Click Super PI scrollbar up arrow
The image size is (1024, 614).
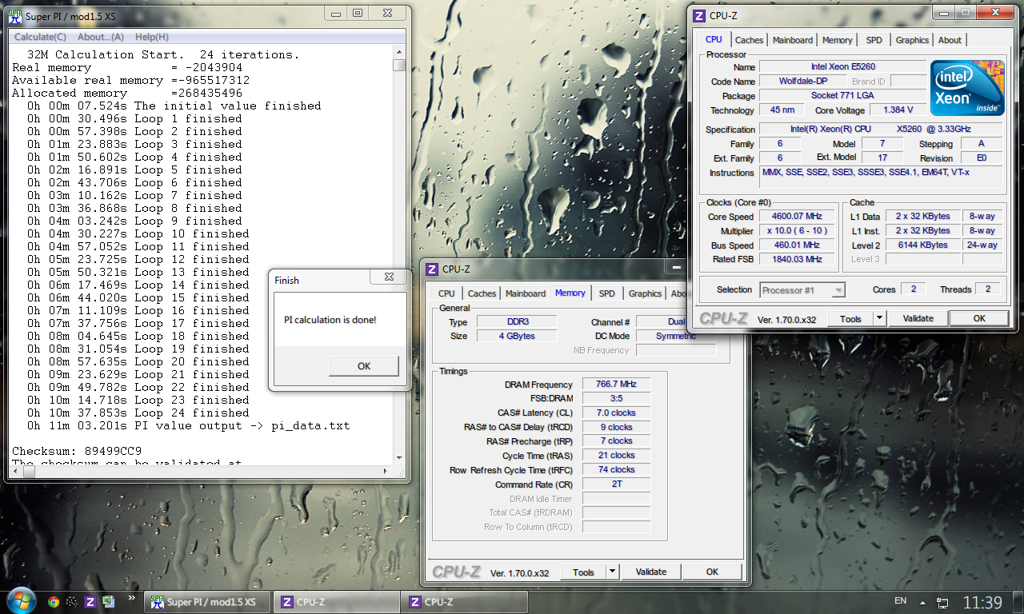pos(399,52)
